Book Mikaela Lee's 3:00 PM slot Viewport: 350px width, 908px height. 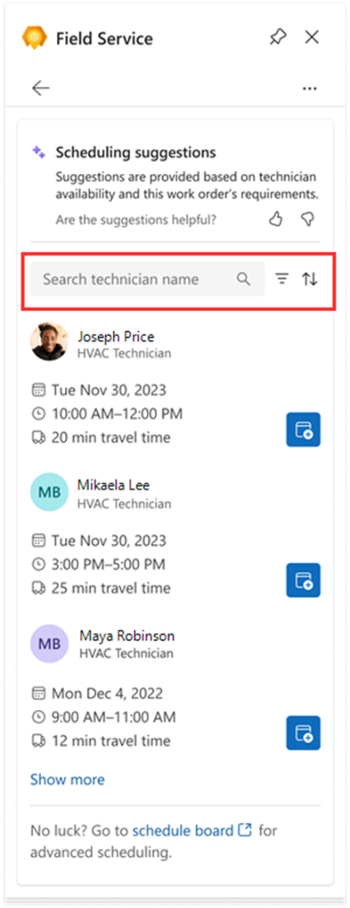pyautogui.click(x=303, y=580)
